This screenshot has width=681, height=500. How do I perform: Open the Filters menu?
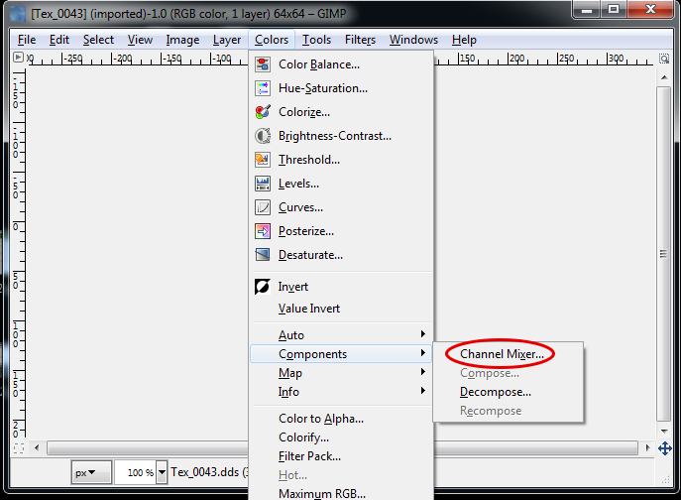tap(360, 40)
